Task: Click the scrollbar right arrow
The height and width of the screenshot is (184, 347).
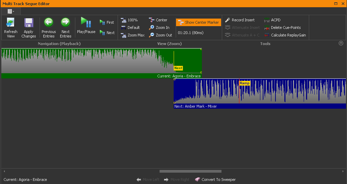Action: 343,171
